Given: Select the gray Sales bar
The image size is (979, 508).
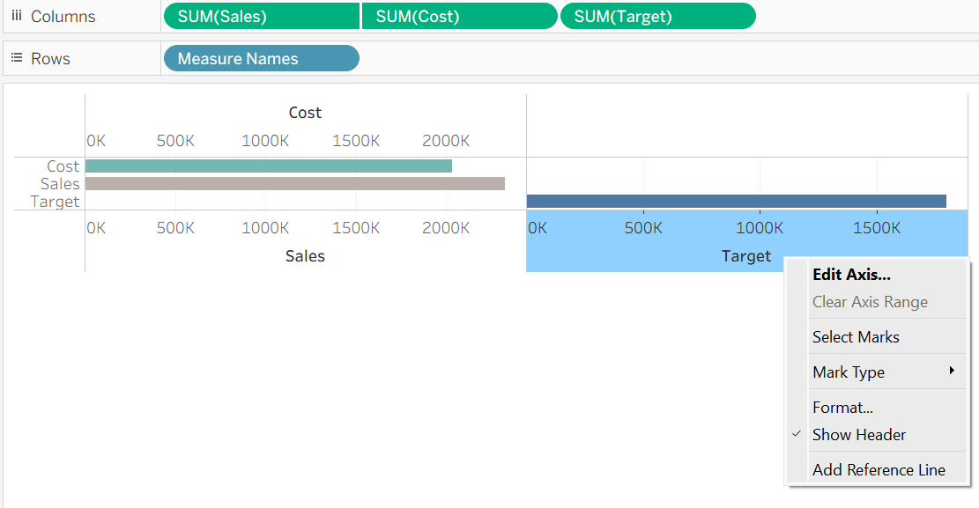Looking at the screenshot, I should [294, 184].
